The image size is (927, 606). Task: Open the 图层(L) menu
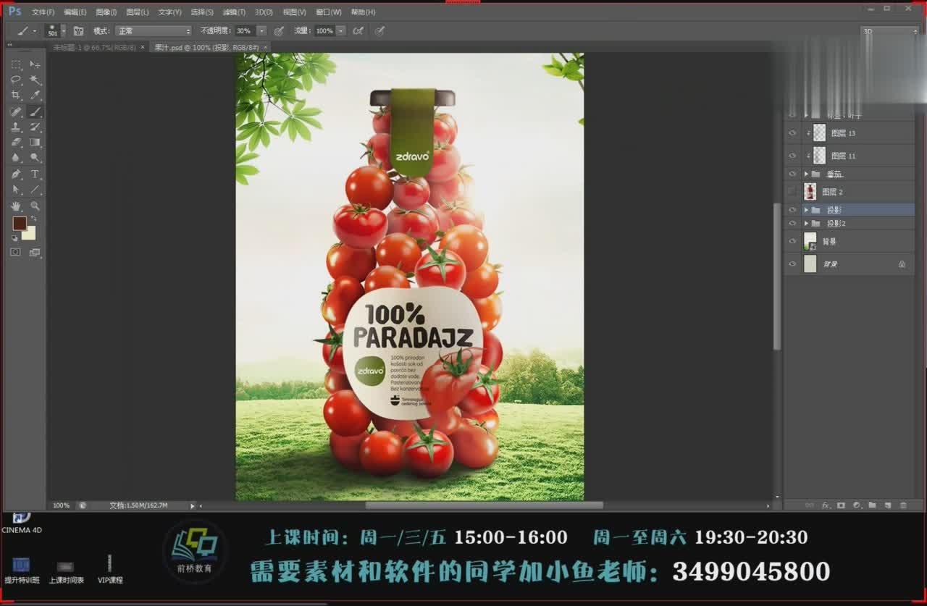[x=137, y=12]
